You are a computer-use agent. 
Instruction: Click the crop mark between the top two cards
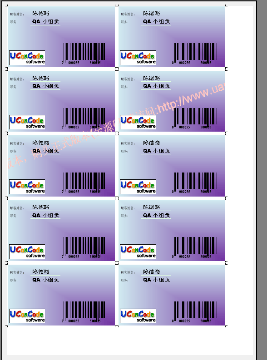click(x=117, y=5)
